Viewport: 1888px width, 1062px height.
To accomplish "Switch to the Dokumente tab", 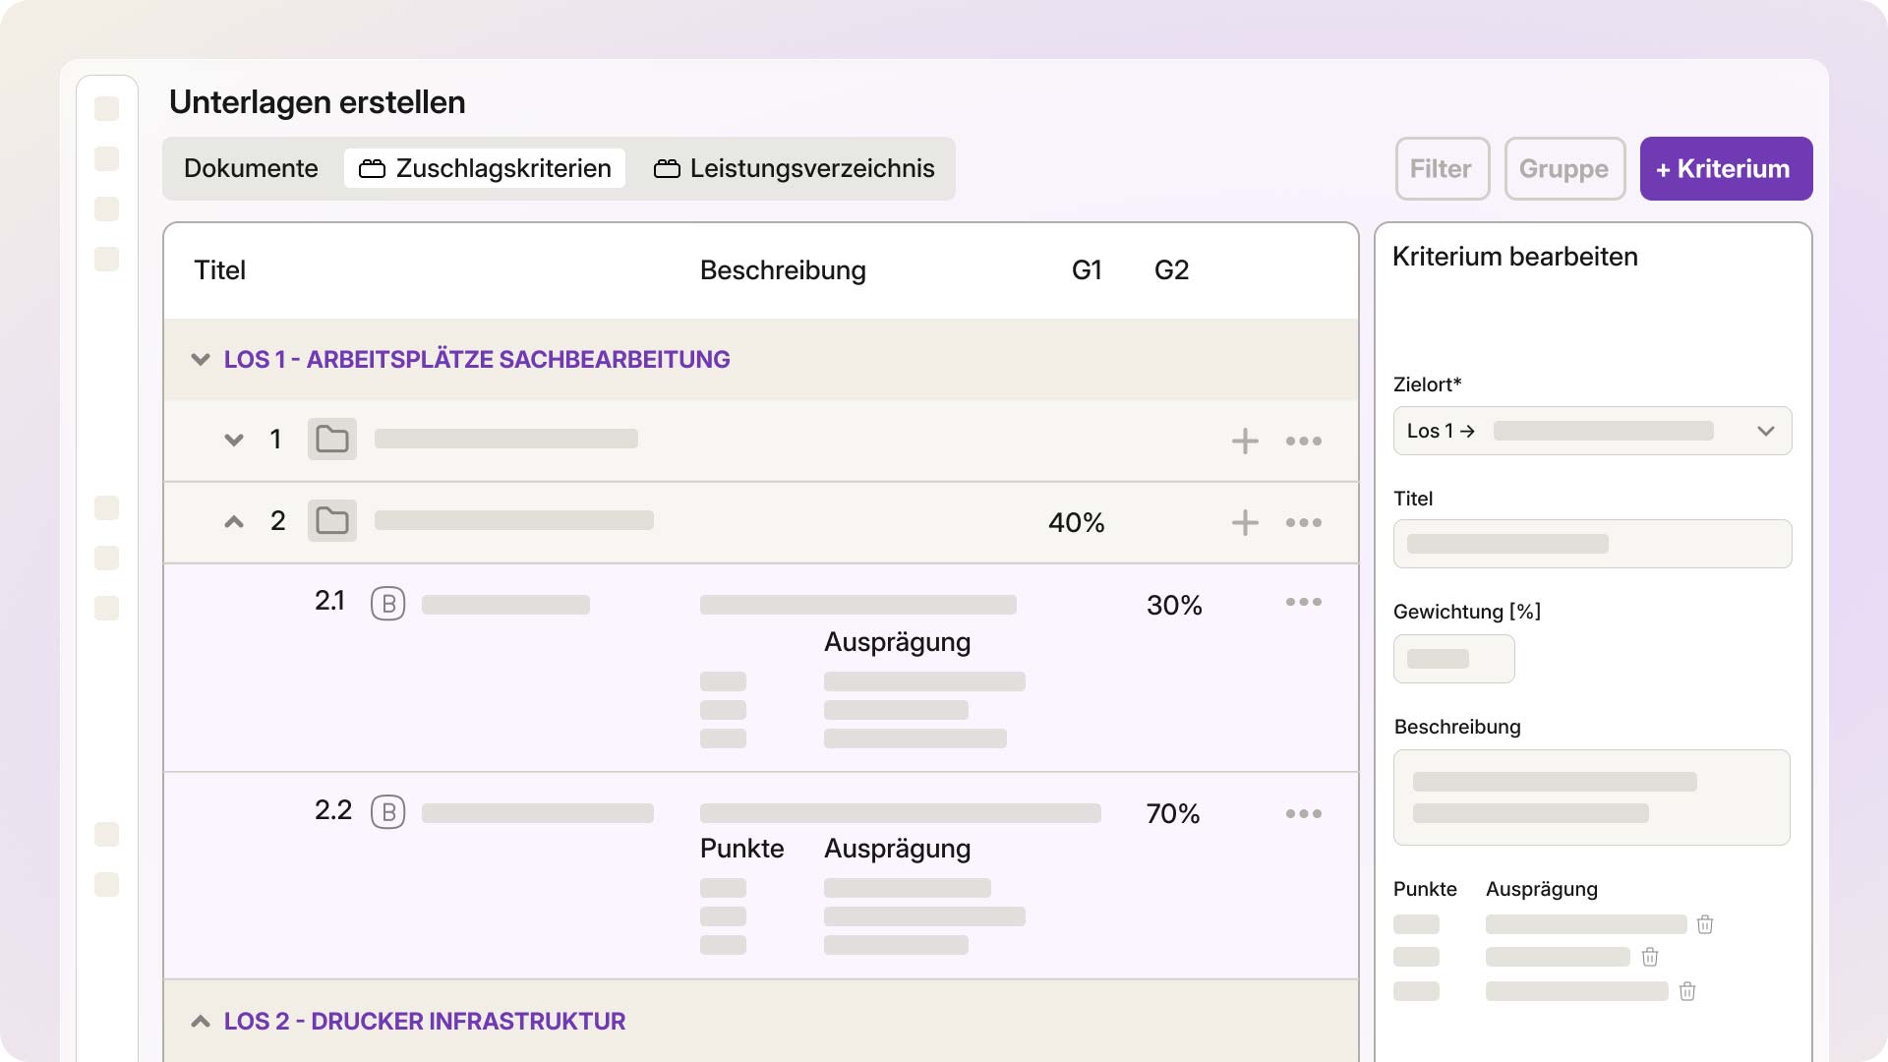I will [251, 168].
